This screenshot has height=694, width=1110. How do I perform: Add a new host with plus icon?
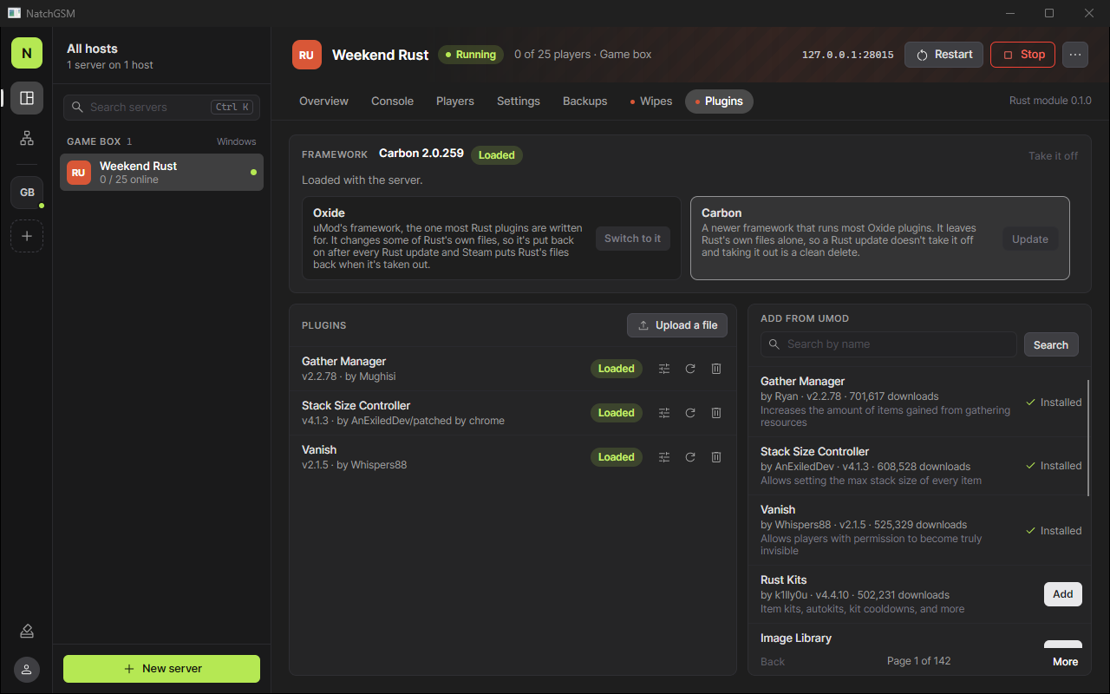tap(27, 236)
